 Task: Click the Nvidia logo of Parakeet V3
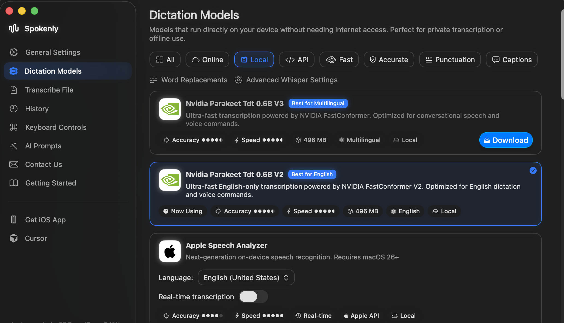point(170,109)
